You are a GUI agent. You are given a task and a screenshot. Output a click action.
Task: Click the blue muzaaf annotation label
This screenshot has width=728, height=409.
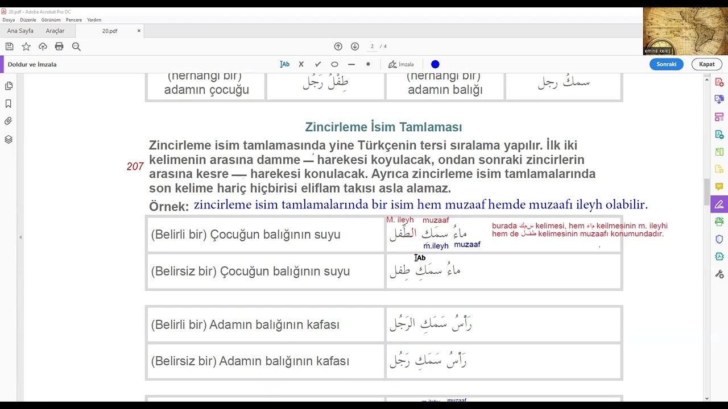(x=468, y=244)
